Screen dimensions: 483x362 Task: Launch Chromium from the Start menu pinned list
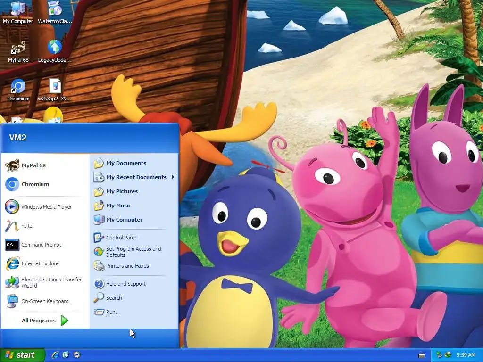coord(45,184)
